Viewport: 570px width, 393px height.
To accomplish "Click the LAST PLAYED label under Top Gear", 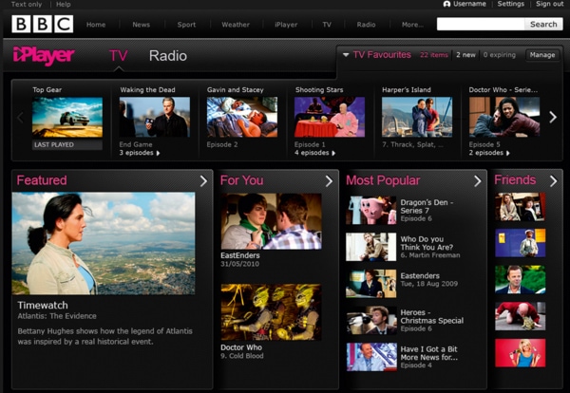I will click(67, 144).
